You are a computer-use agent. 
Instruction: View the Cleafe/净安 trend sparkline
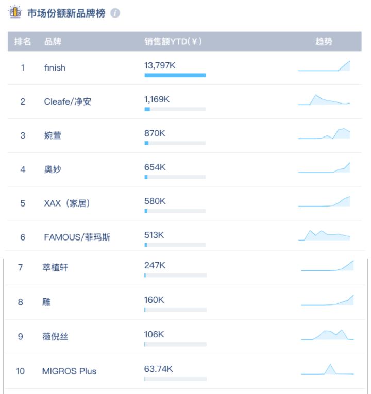click(324, 100)
